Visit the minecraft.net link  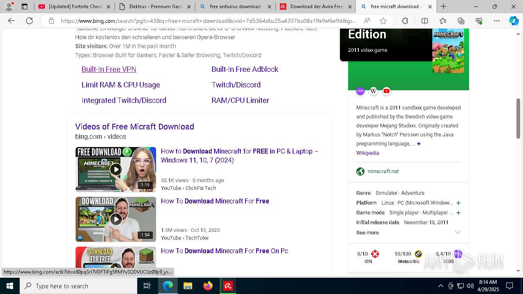(383, 171)
